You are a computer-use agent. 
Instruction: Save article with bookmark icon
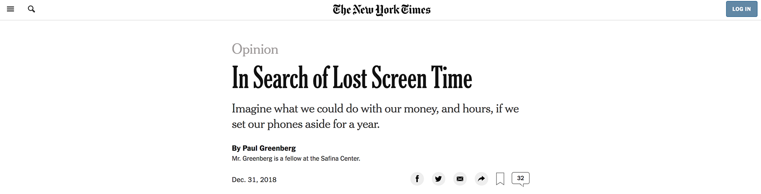click(x=500, y=179)
